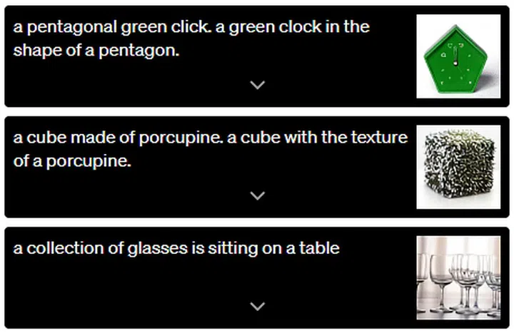The height and width of the screenshot is (333, 514).
Task: Expand the porcupine cube caption chevron
Action: [258, 195]
